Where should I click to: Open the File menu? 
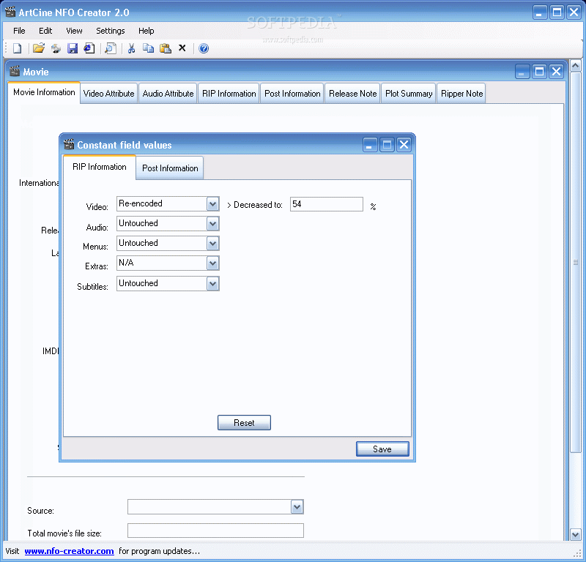(19, 31)
